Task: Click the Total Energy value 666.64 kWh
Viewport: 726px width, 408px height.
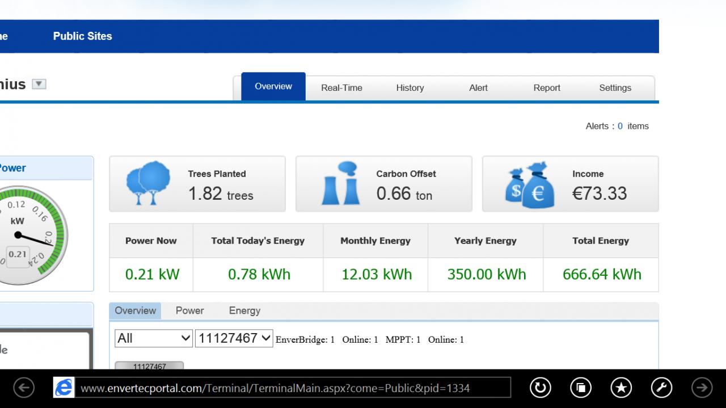Action: pyautogui.click(x=602, y=275)
